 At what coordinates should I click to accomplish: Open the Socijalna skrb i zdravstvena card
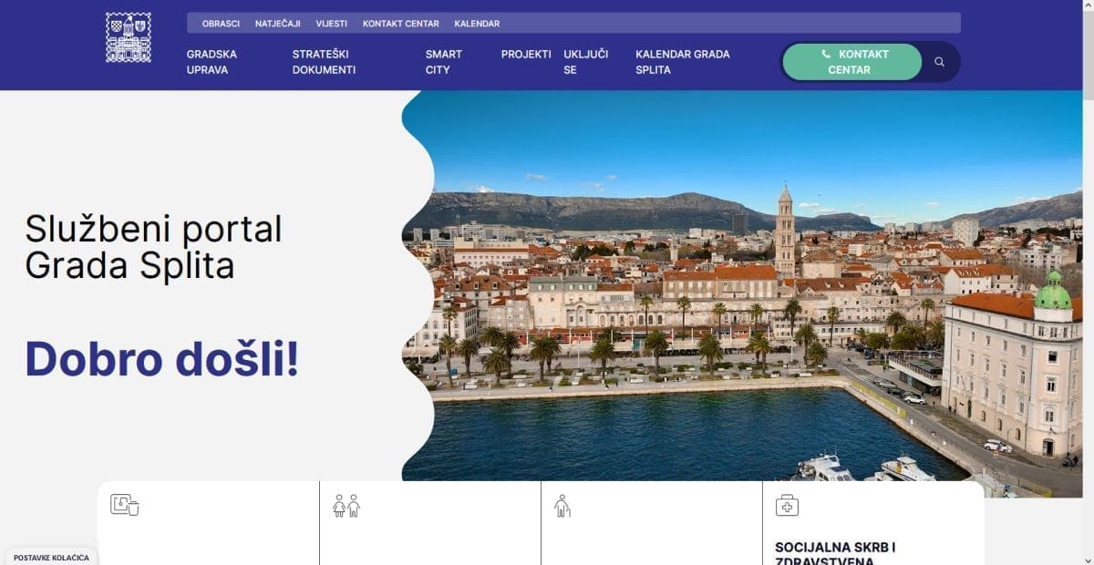834,552
